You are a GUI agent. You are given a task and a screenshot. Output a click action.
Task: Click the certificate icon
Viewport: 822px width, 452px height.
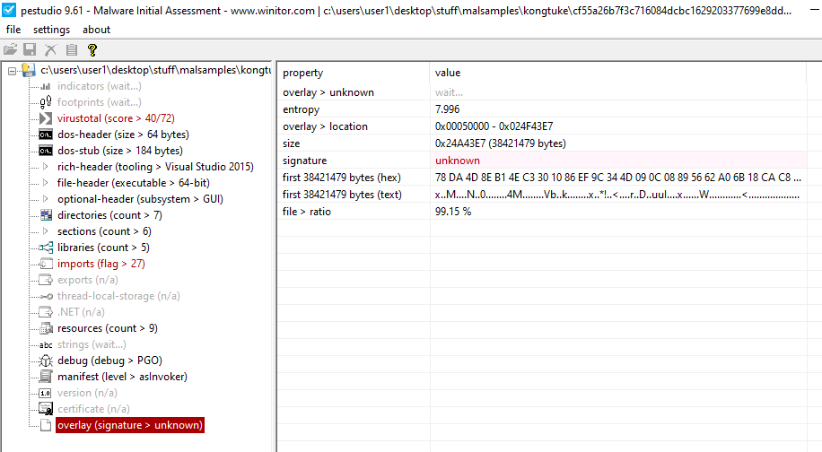46,409
